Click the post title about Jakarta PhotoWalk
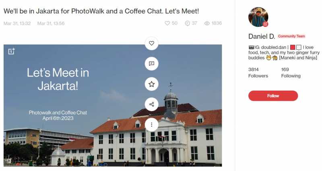322x171 pixels. [101, 11]
